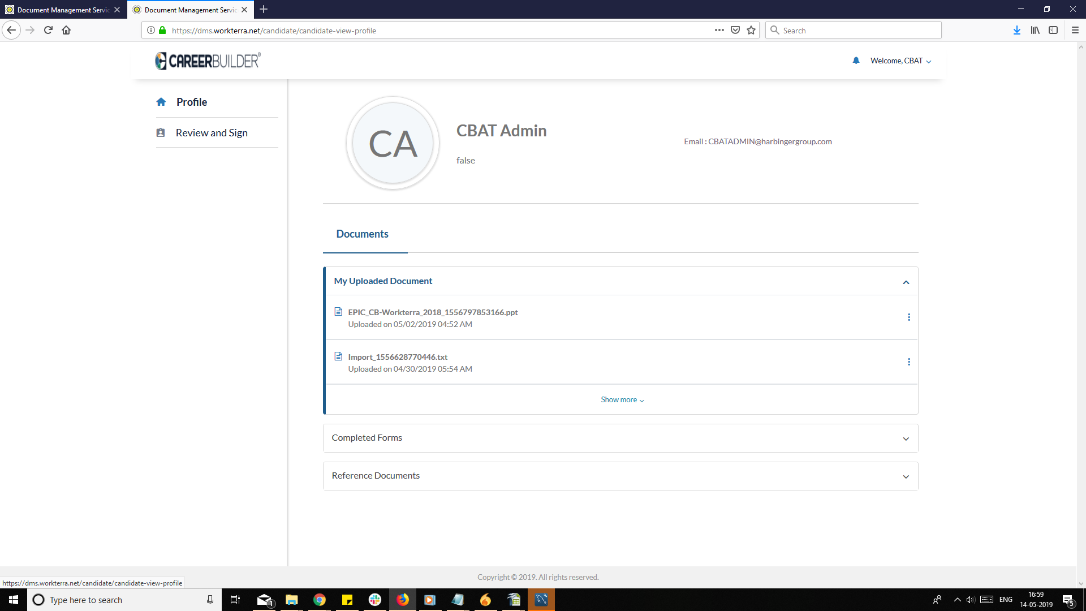Screen dimensions: 1086x611
Task: Open the Library icon
Action: 1035,30
